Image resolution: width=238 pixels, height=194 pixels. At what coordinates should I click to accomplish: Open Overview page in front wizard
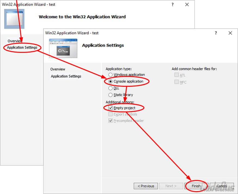point(58,69)
